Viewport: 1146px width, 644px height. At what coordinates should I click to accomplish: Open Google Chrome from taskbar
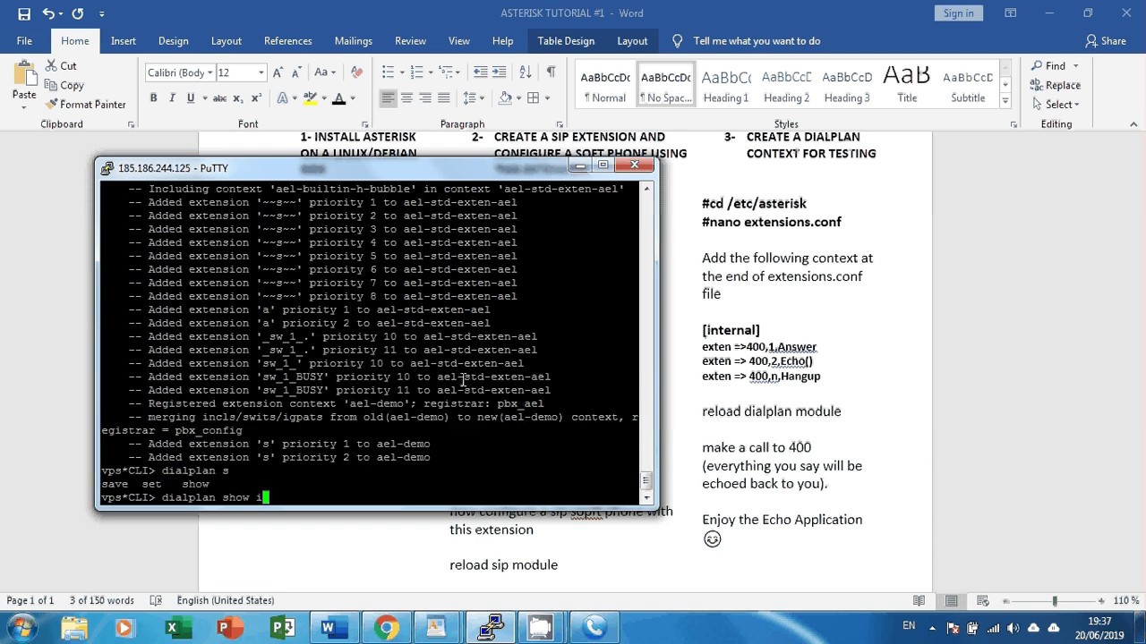pyautogui.click(x=387, y=628)
